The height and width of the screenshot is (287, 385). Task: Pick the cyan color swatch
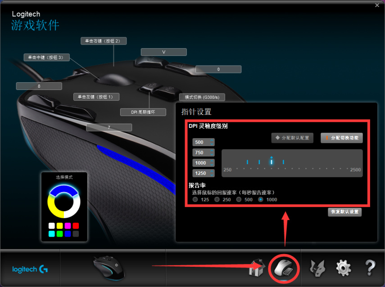click(52, 234)
